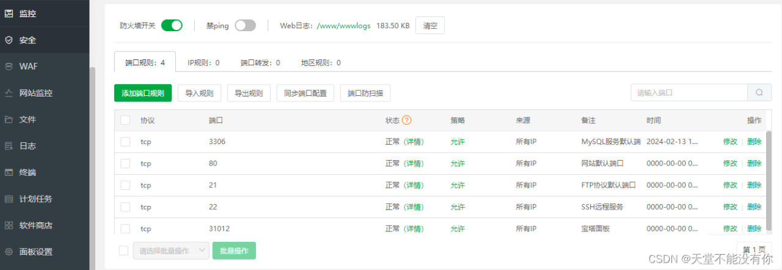The image size is (782, 270).
Task: Check the box for port 31012 row
Action: (x=125, y=228)
